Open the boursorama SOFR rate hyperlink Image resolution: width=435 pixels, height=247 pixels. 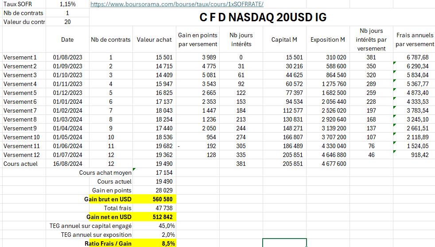pyautogui.click(x=177, y=4)
